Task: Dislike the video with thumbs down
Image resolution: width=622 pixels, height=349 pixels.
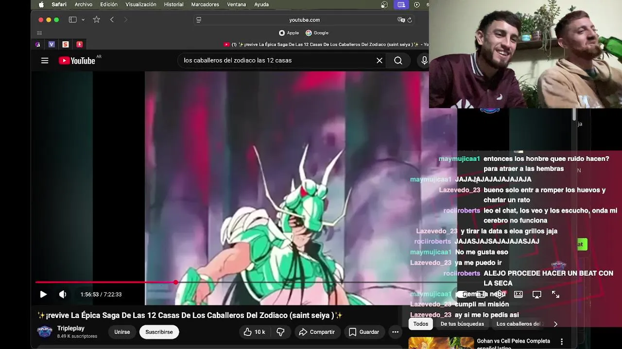Action: [x=280, y=332]
